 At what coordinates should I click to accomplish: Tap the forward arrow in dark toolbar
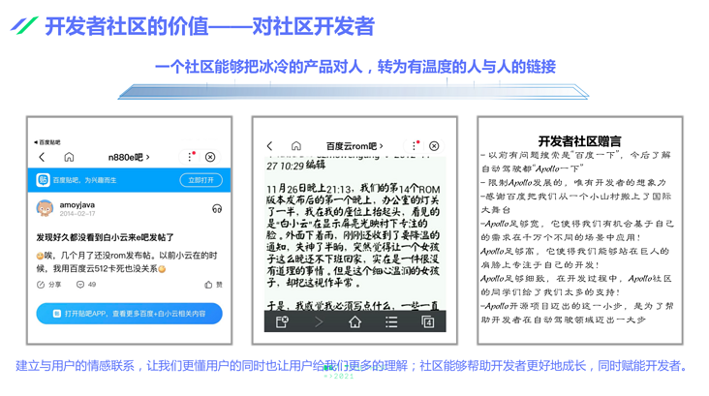[x=319, y=321]
